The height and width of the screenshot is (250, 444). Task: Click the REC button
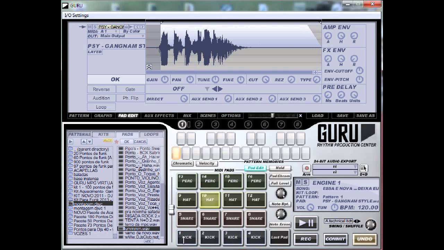click(x=306, y=239)
